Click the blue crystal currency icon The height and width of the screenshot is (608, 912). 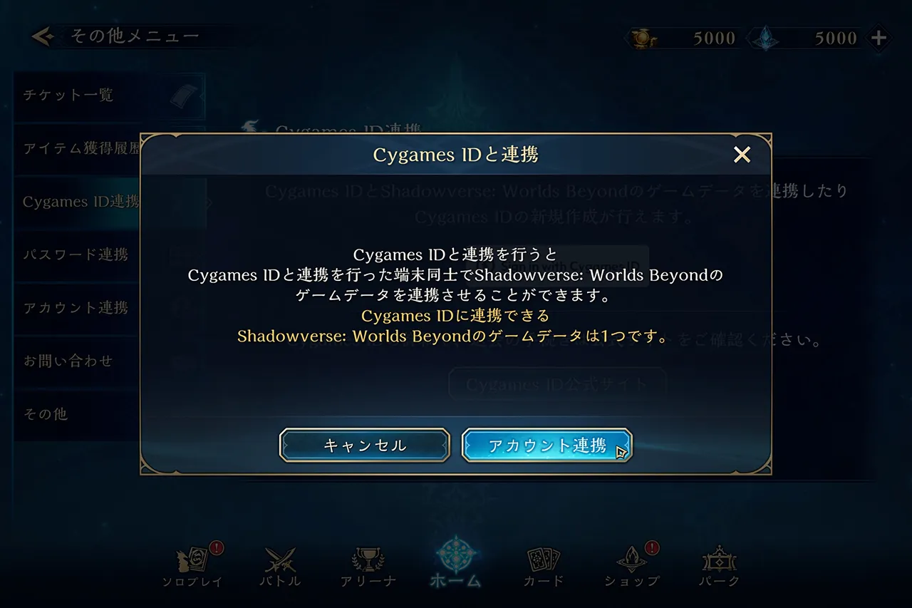pos(766,38)
